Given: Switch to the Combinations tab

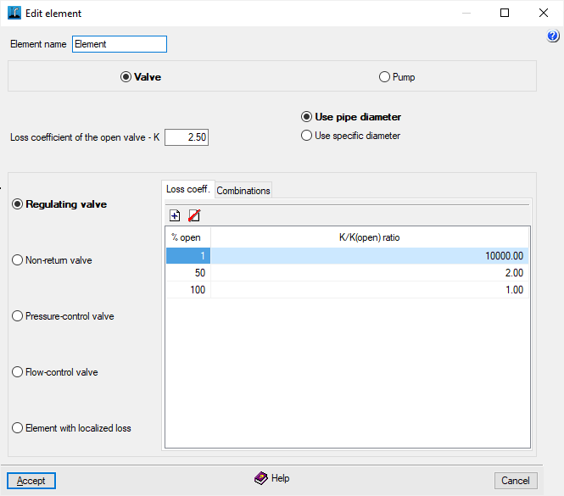Looking at the screenshot, I should pyautogui.click(x=243, y=191).
